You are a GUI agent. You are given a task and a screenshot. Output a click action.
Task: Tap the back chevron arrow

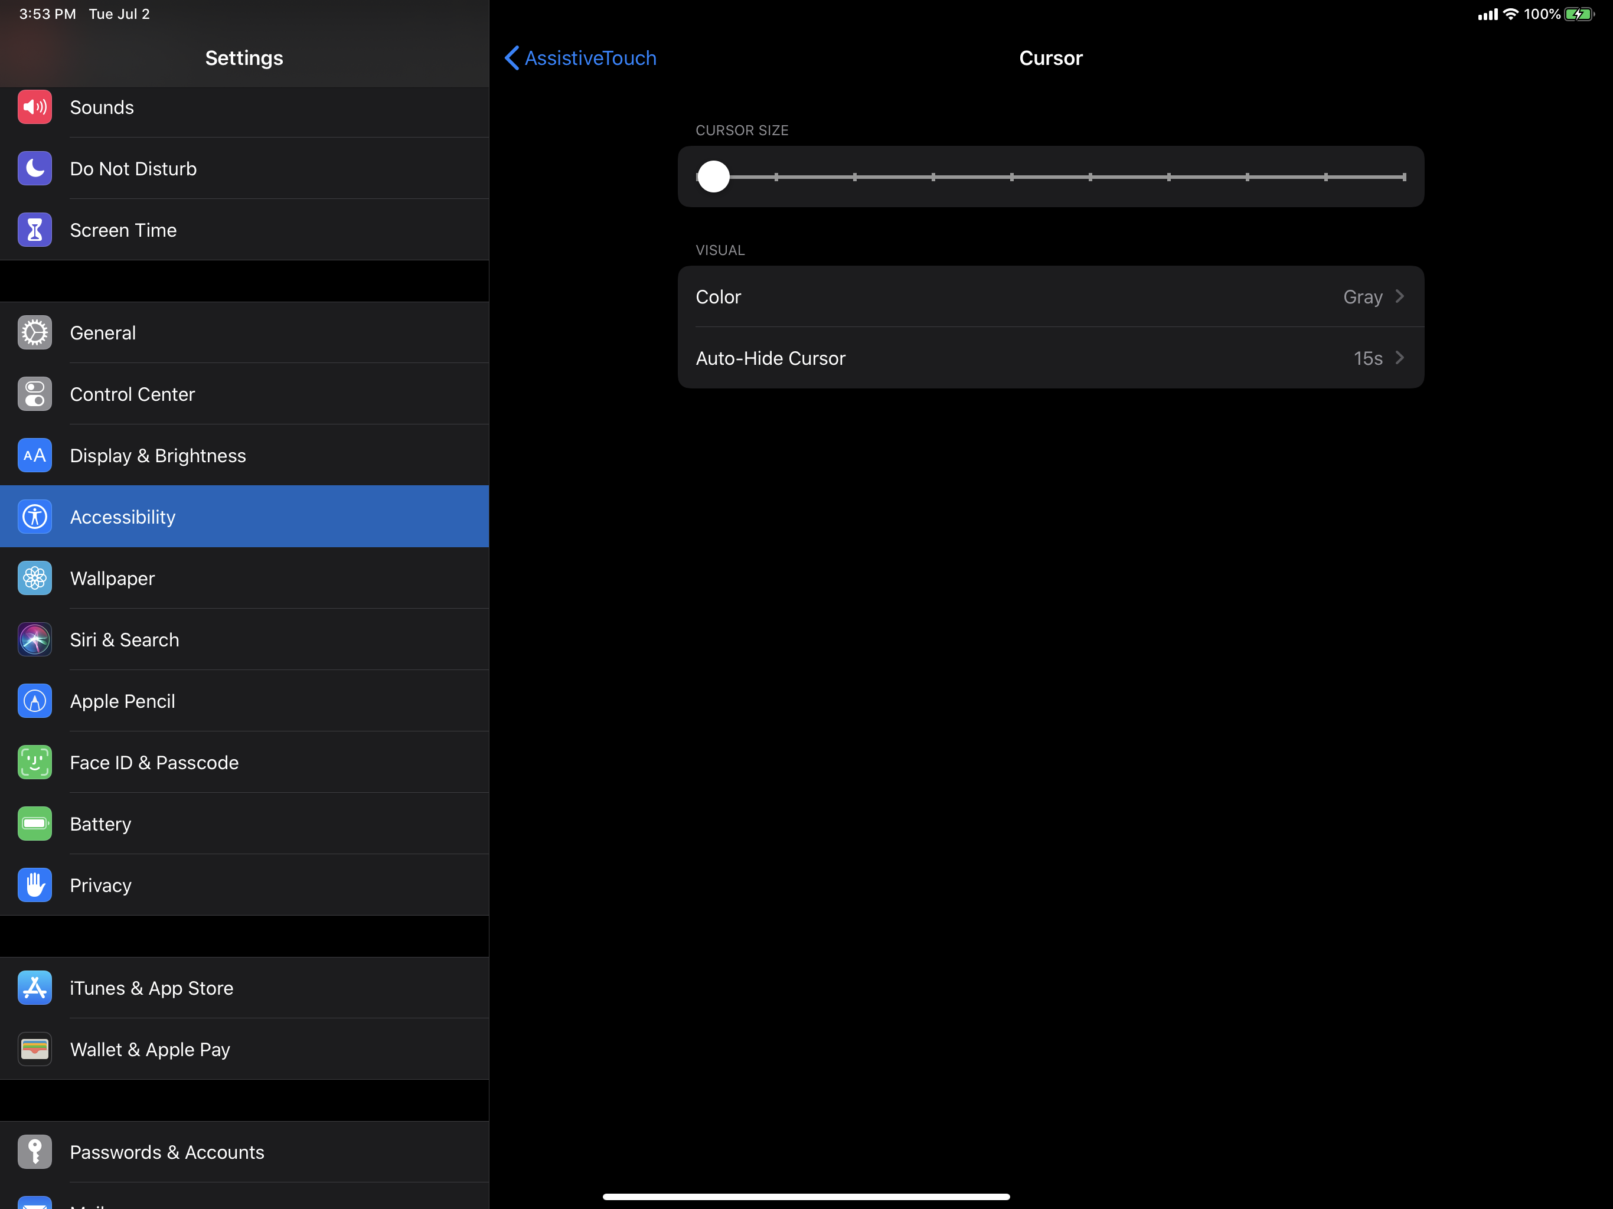[512, 58]
